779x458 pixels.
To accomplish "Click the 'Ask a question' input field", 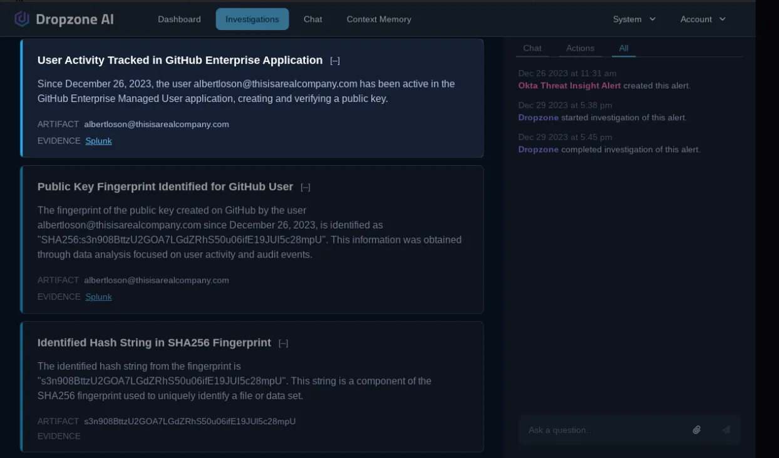I will coord(601,430).
